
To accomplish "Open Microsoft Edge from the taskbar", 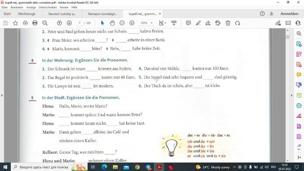I will pyautogui.click(x=104, y=167).
